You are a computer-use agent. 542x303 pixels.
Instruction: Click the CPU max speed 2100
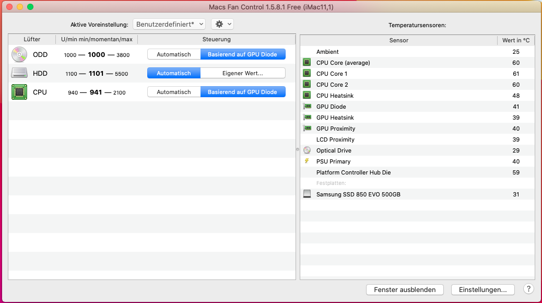(119, 92)
